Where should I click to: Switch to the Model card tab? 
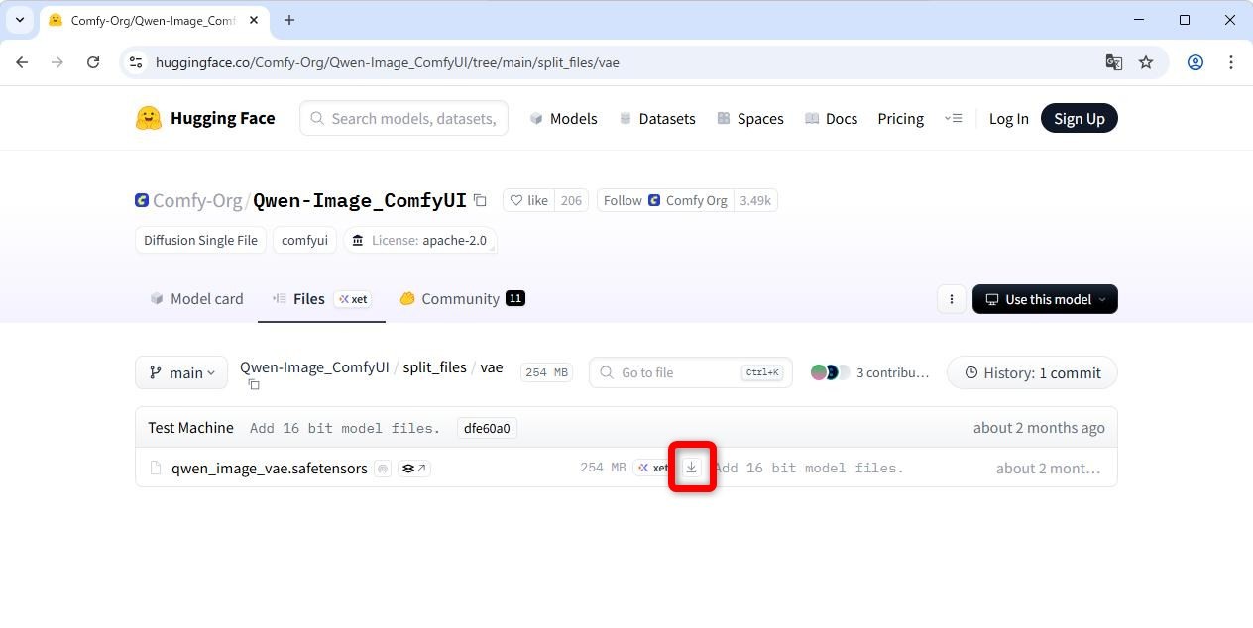pyautogui.click(x=196, y=298)
